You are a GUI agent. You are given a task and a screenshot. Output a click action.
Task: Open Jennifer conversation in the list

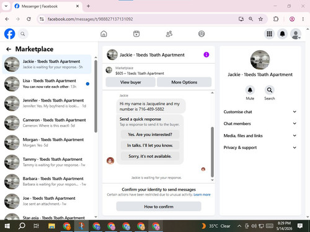coord(47,103)
